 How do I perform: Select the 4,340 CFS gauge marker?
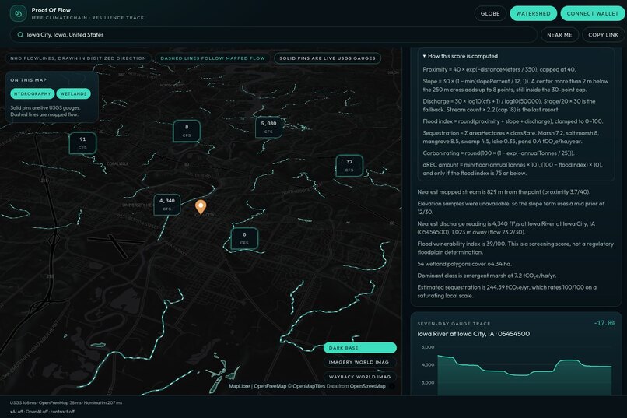click(x=166, y=205)
